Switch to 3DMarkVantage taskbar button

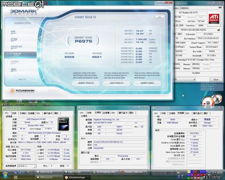tap(77, 178)
